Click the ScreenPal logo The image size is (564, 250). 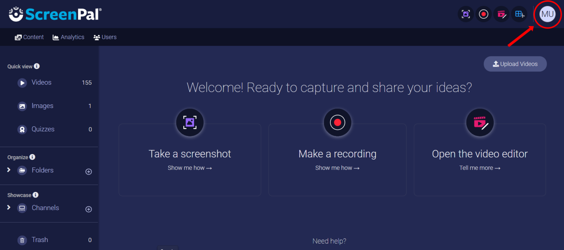click(55, 14)
